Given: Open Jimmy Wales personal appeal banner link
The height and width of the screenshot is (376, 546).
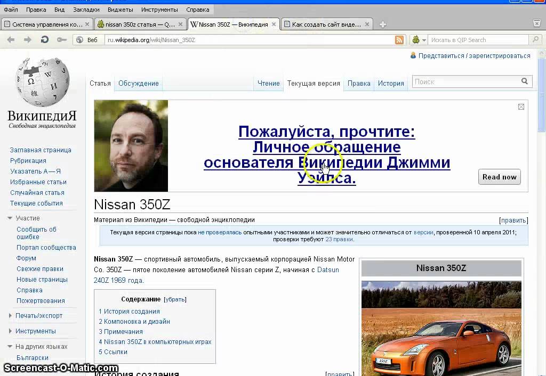Looking at the screenshot, I should 327,155.
